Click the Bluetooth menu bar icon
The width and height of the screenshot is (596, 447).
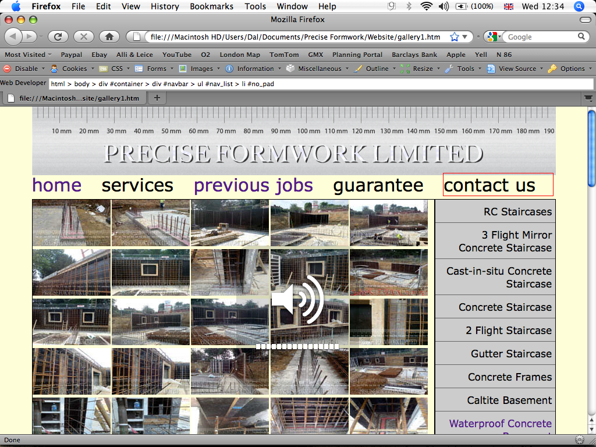click(x=409, y=6)
